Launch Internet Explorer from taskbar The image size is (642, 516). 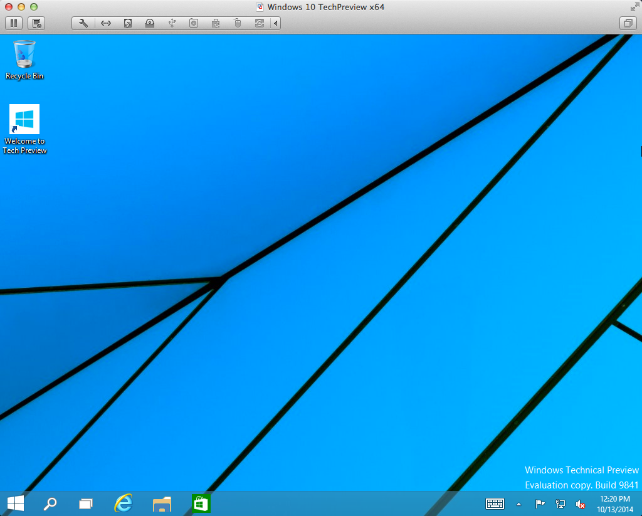tap(124, 503)
